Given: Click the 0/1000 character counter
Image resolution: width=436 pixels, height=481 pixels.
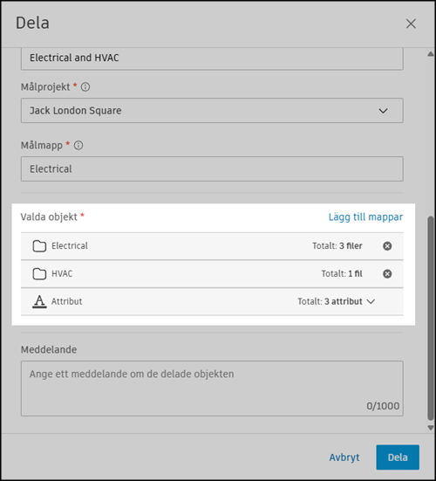Looking at the screenshot, I should pos(383,406).
